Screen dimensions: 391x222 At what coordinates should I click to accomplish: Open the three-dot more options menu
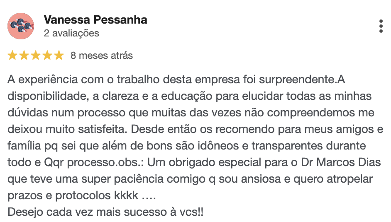point(381,26)
